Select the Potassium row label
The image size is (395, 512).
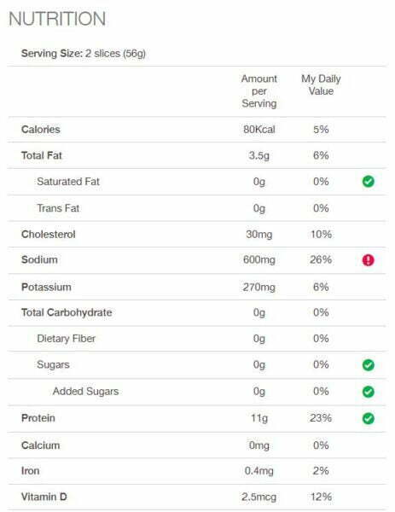pos(46,287)
